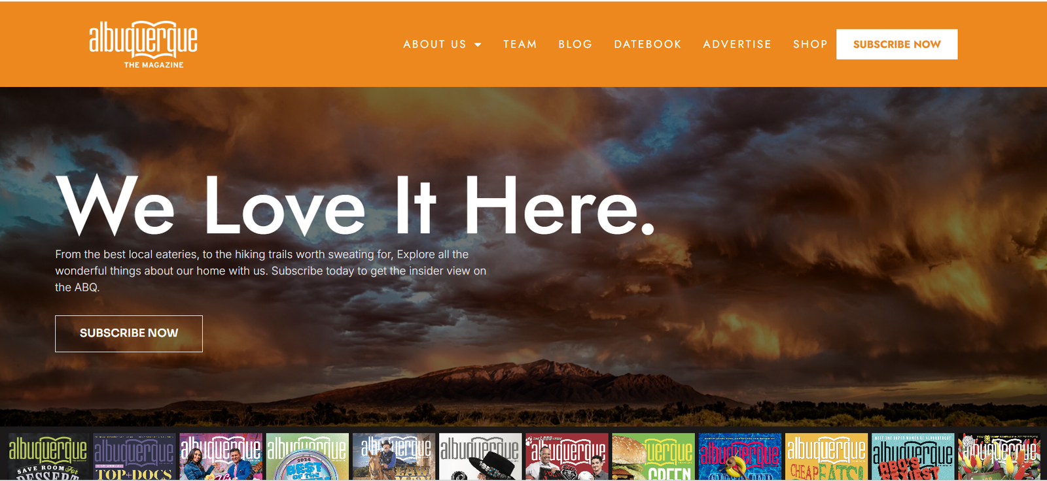Image resolution: width=1047 pixels, height=481 pixels.
Task: Click the Albuquerque The Magazine logo
Action: click(x=143, y=44)
